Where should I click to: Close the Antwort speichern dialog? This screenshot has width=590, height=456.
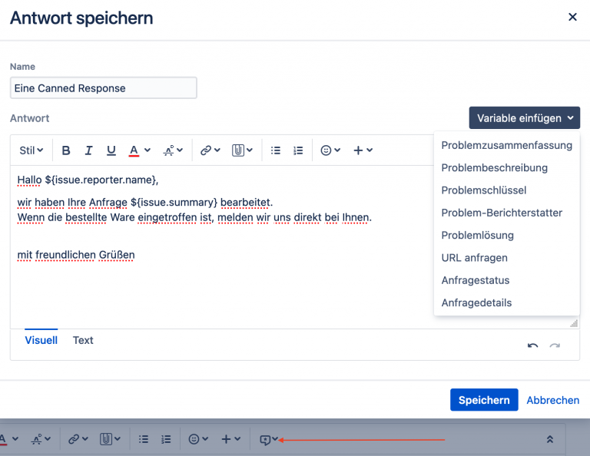tap(572, 17)
